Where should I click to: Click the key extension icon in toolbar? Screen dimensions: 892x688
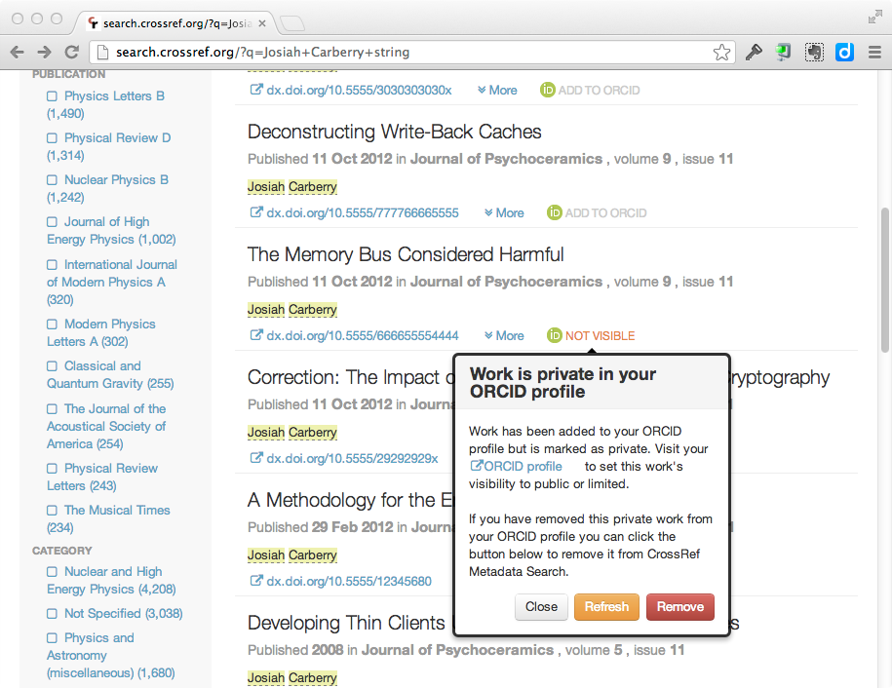[754, 53]
